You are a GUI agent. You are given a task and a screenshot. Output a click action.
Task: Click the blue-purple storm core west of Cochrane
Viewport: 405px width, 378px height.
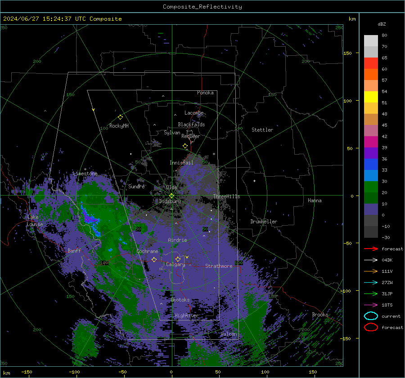coord(89,219)
